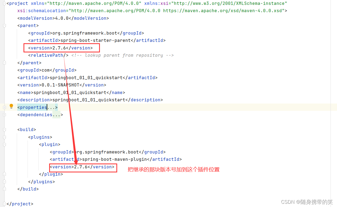Click the 0.0.1-SNAPSHOT version value
The width and height of the screenshot is (337, 207).
pyautogui.click(x=60, y=85)
